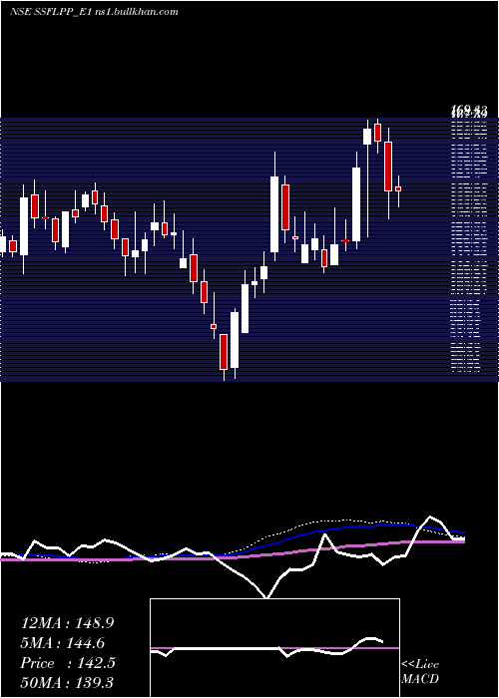The height and width of the screenshot is (698, 499).
Task: Click the NSE SSFLPP_E1 ns1.bullkhan.com chart title
Action: coord(94,12)
